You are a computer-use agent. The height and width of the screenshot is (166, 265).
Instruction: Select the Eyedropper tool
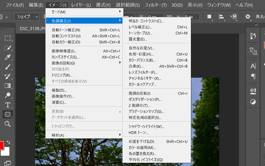tap(8, 57)
